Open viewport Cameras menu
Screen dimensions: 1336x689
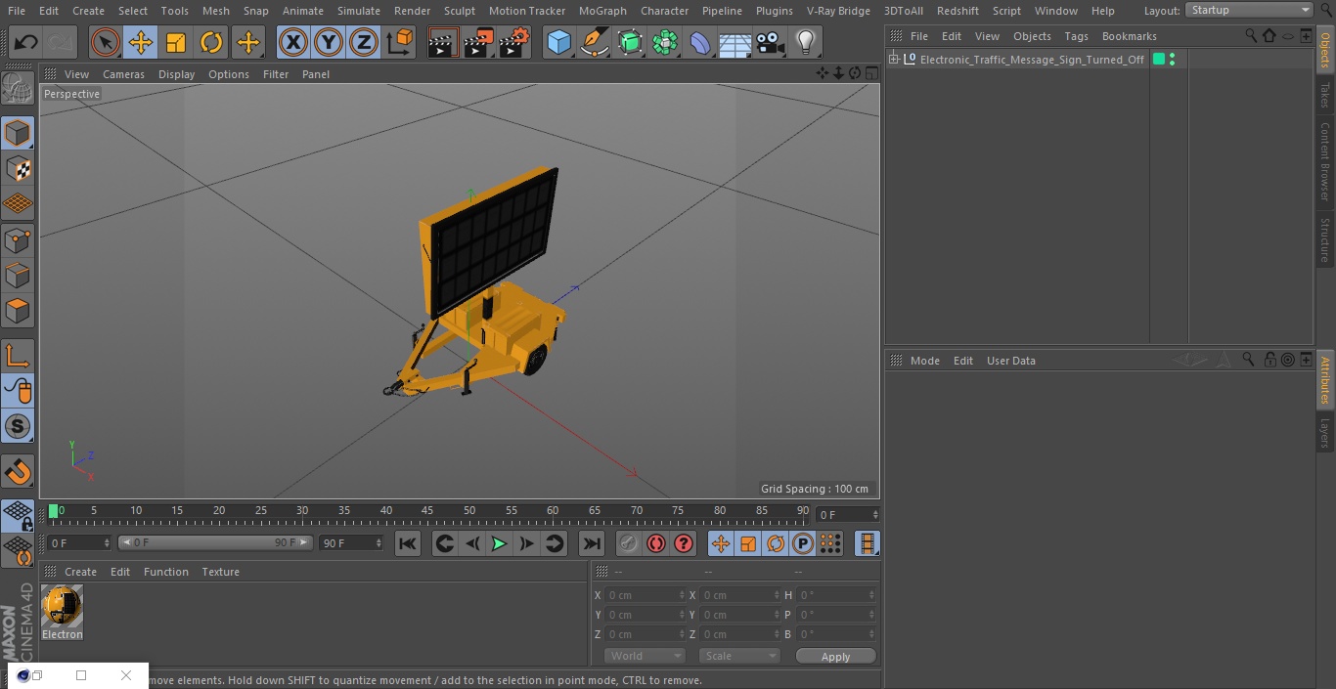click(123, 74)
